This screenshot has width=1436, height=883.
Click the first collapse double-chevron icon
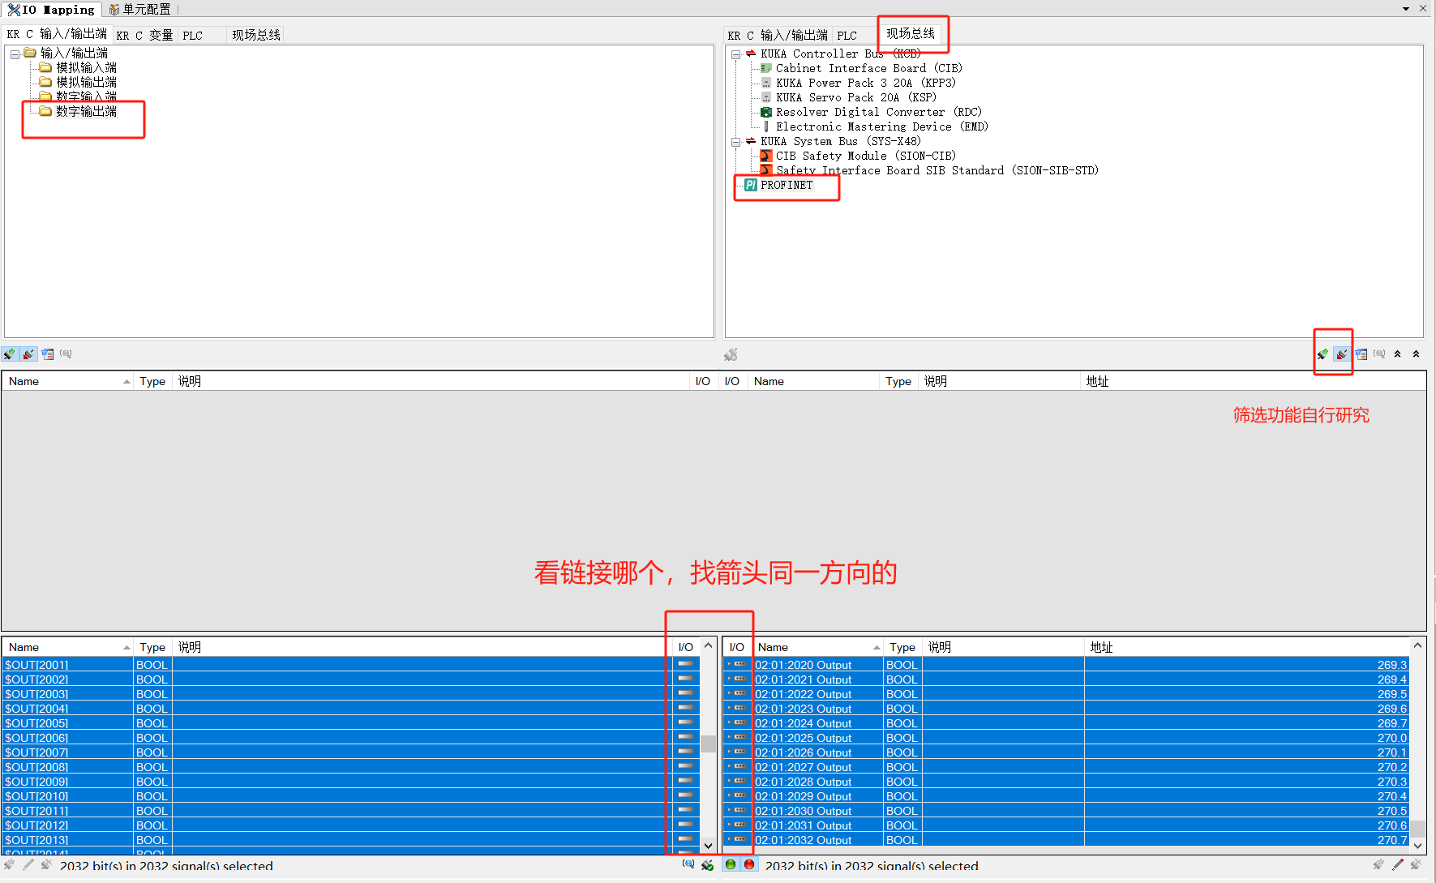pyautogui.click(x=1398, y=354)
